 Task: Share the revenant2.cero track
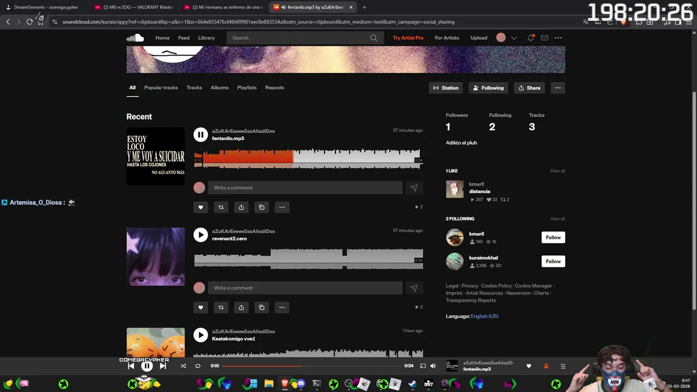[241, 307]
